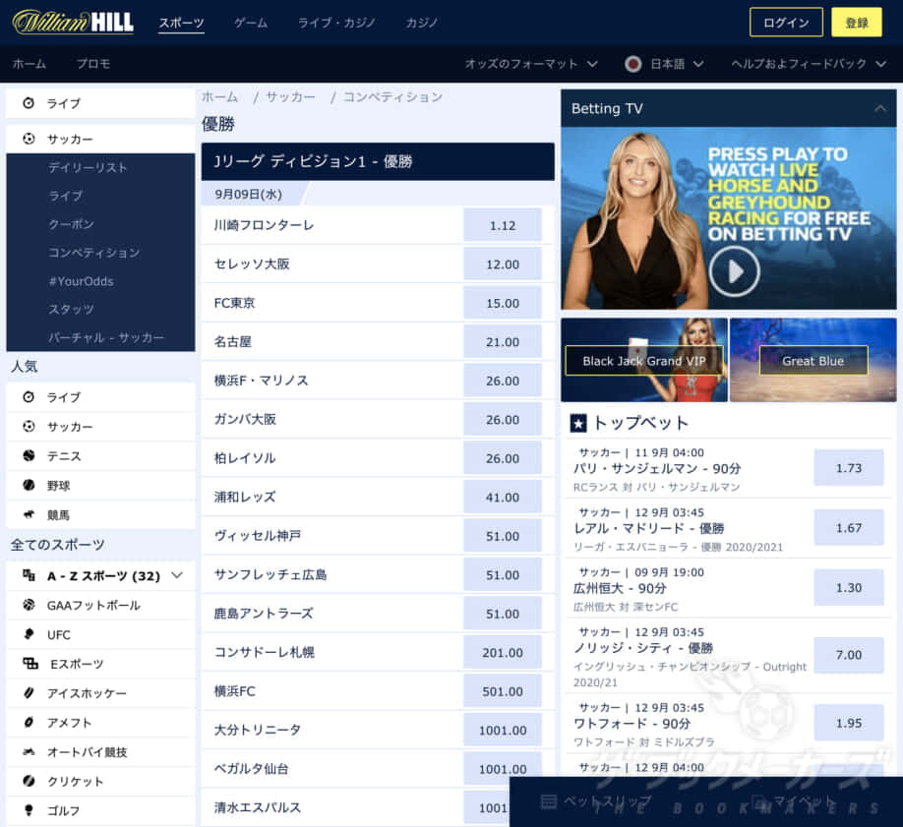Open the Black Jack Grand VIP thumbnail

click(644, 360)
